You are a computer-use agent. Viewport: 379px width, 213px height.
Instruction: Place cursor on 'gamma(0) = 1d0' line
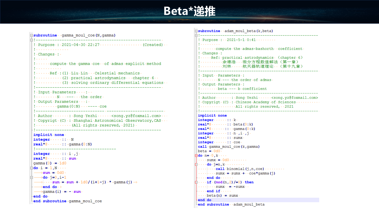pos(50,163)
